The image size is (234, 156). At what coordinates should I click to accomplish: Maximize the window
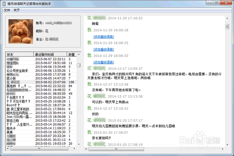coord(216,3)
